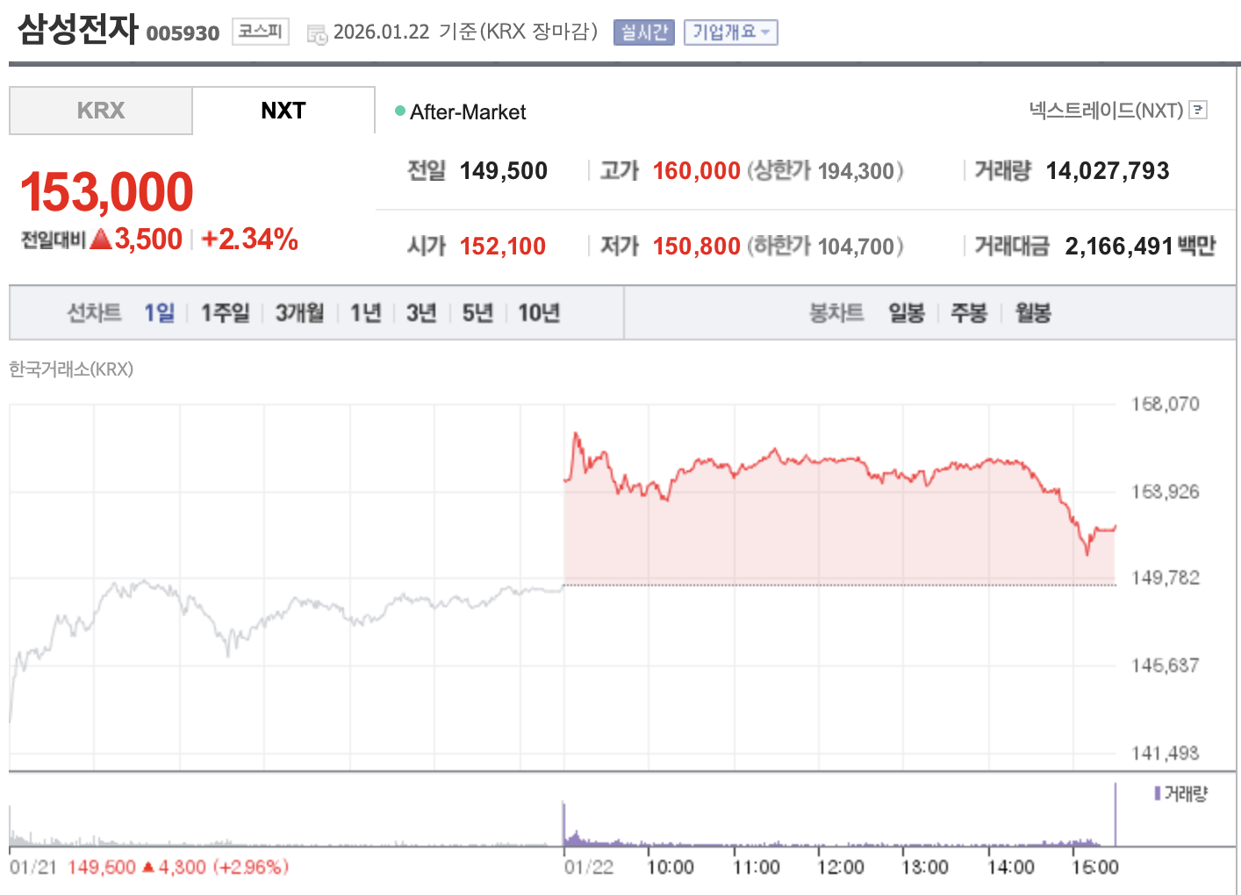Click the current price 153,000
1241x895 pixels.
[x=106, y=190]
